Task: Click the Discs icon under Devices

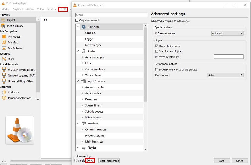Action: (4, 59)
